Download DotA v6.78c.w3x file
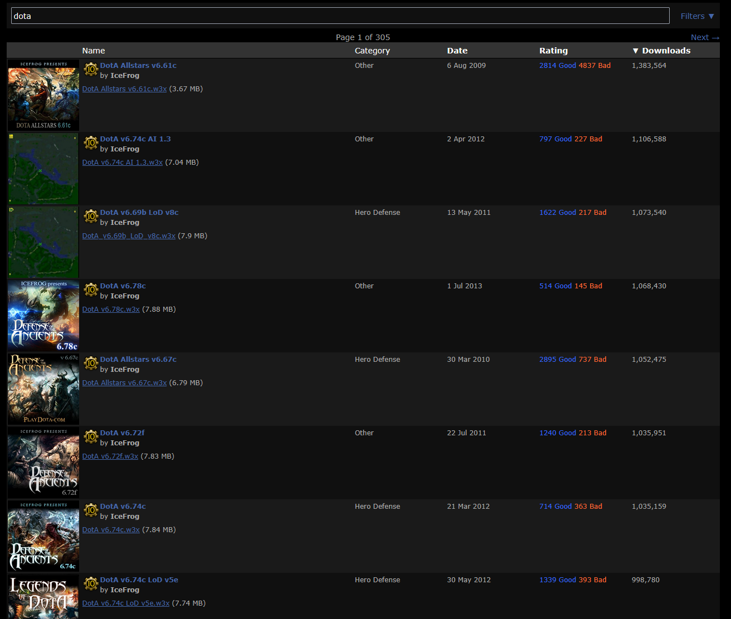 (x=111, y=309)
